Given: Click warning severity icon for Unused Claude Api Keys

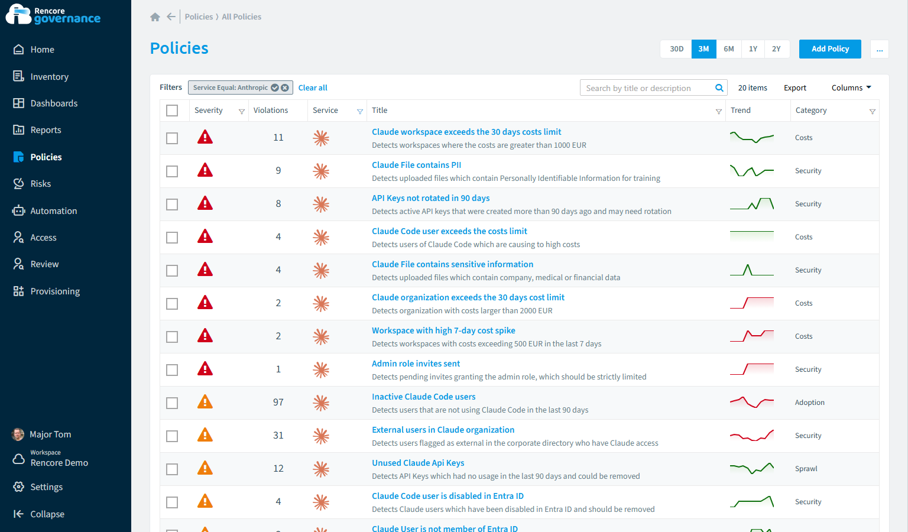Looking at the screenshot, I should (x=205, y=468).
